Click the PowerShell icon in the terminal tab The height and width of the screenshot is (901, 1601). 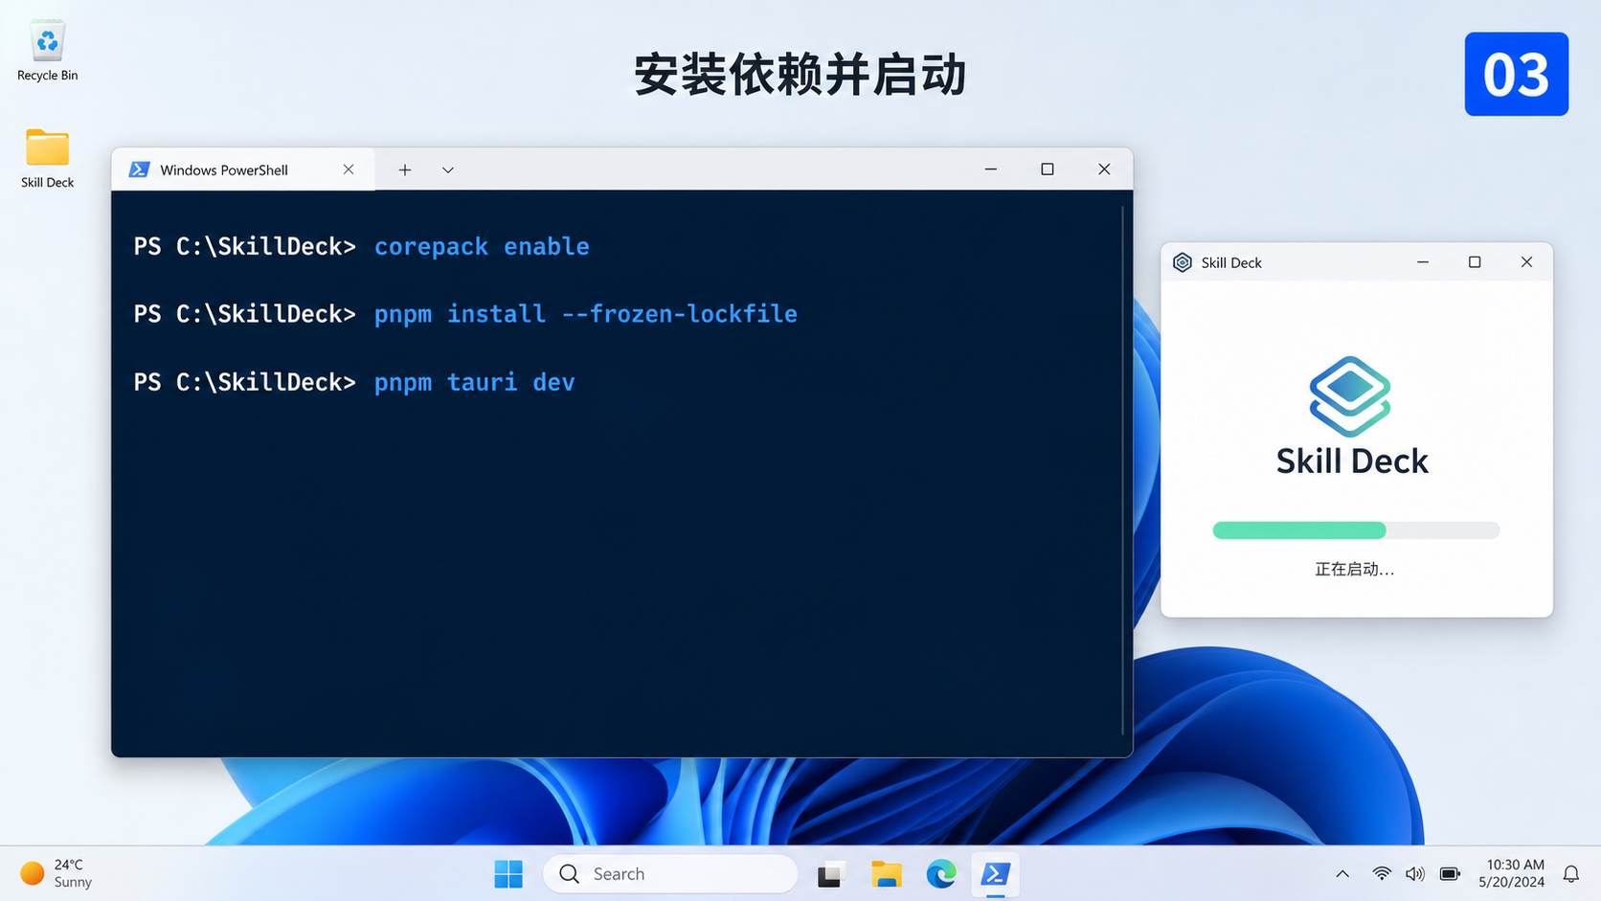pos(140,169)
